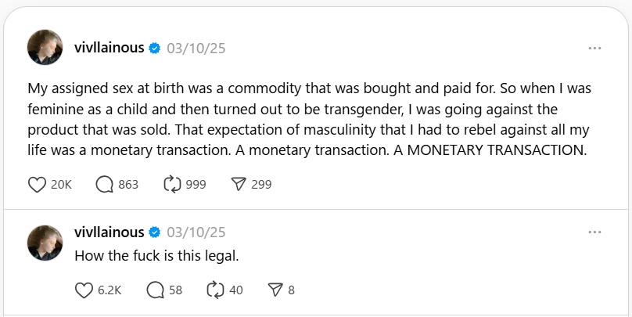Open vivllainous profile from reply username

(110, 232)
